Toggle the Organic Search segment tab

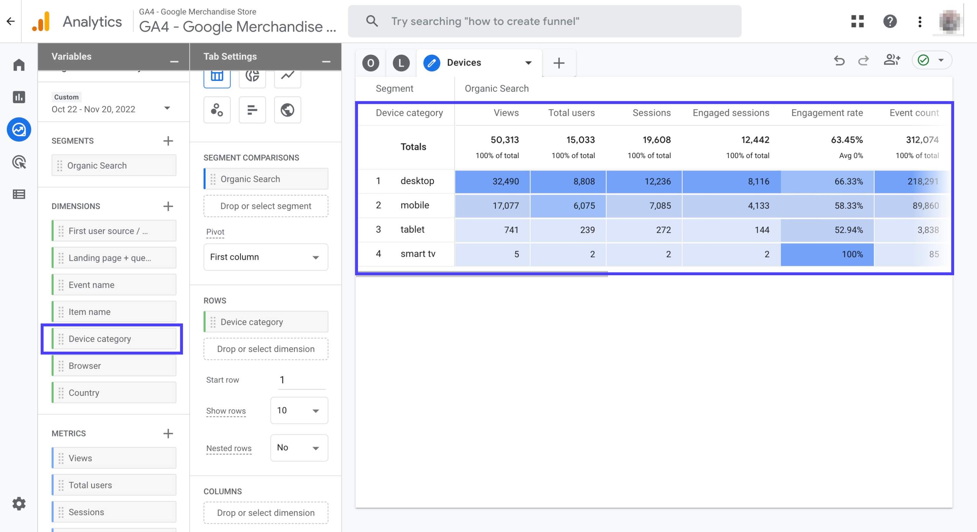point(496,87)
